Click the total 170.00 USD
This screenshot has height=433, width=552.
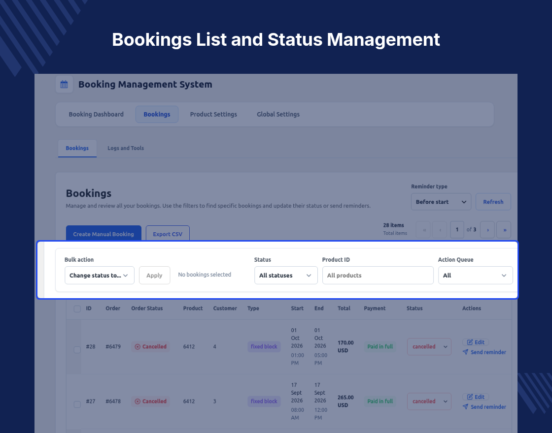pos(345,346)
